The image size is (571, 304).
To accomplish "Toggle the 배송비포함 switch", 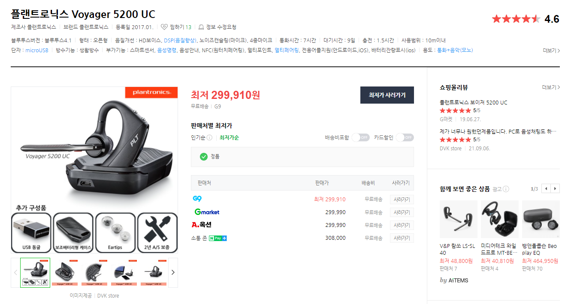I will click(360, 137).
